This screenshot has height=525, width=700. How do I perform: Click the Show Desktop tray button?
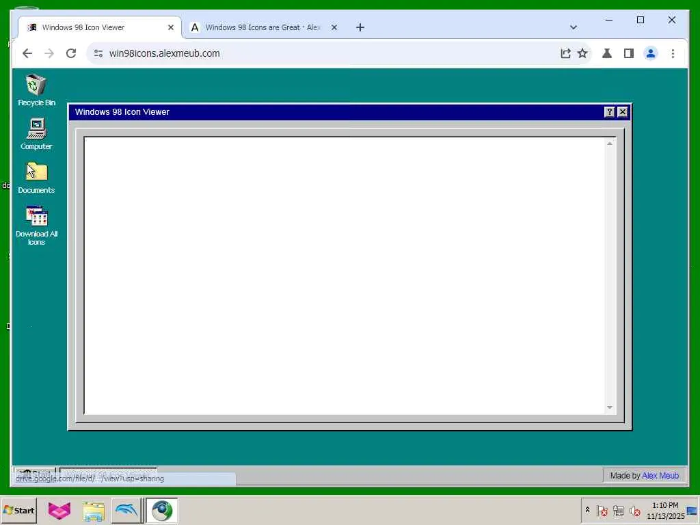click(692, 510)
